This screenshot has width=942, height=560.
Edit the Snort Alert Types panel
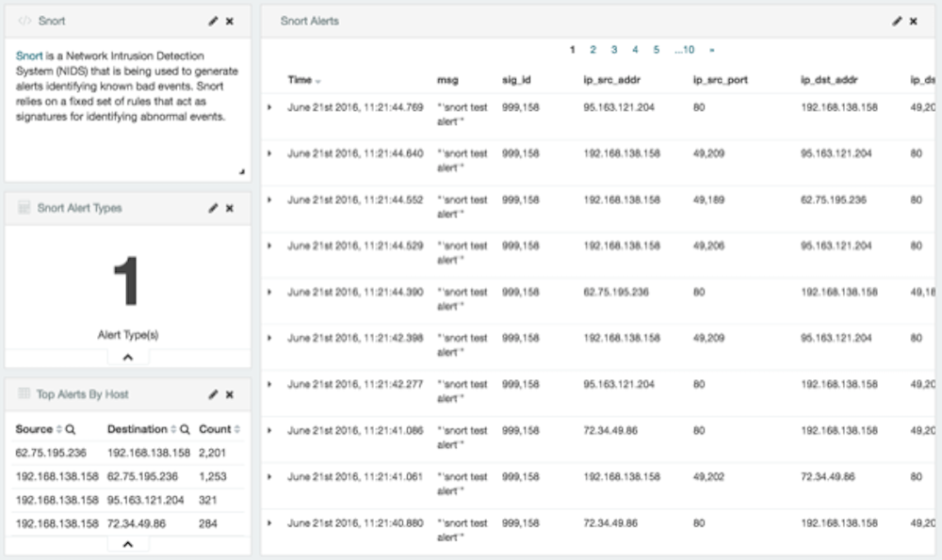[x=213, y=208]
